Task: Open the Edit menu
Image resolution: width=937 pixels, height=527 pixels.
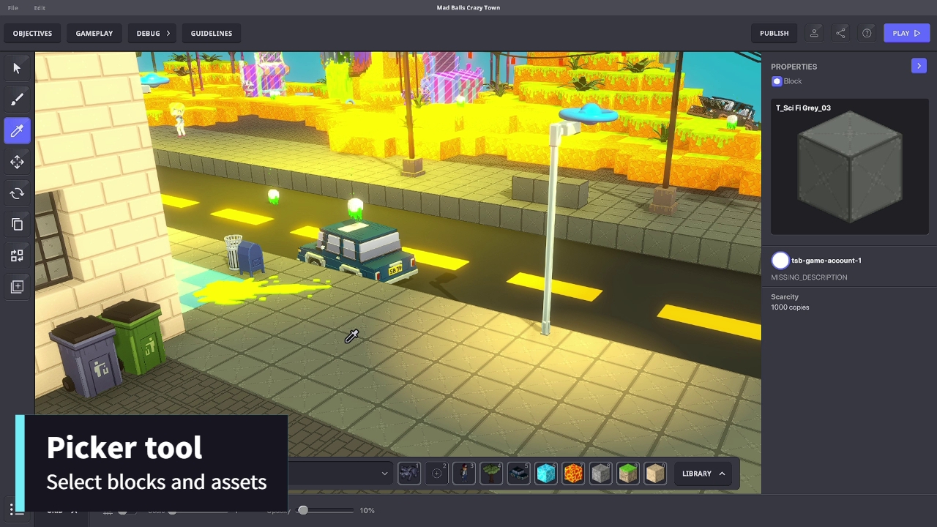Action: 40,8
